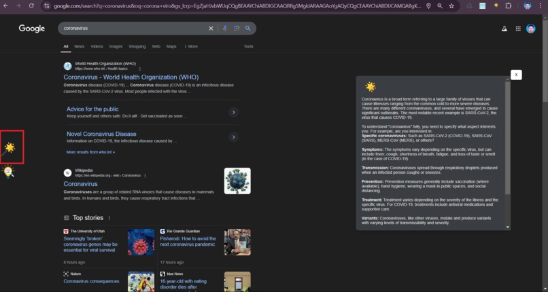Click the Top stories heading
Screen dimensions: 548x292
pos(88,218)
